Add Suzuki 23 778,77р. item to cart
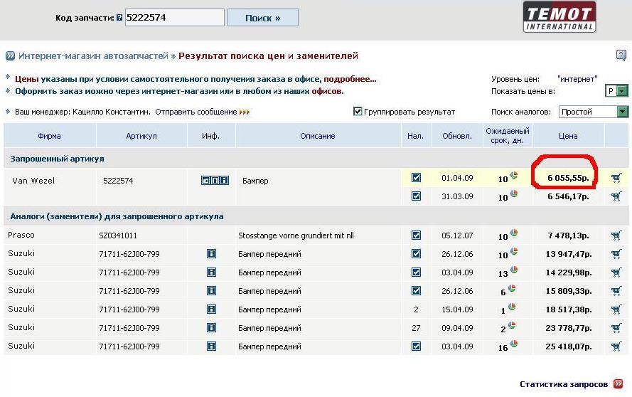This screenshot has height=397, width=632. pos(616,328)
